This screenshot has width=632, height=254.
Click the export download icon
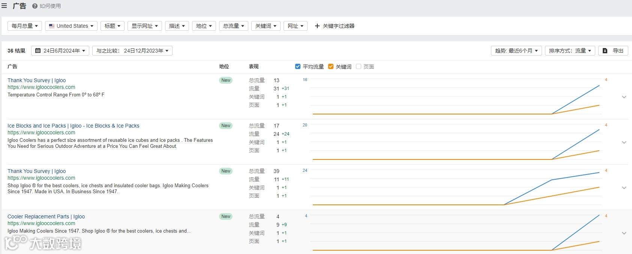point(605,51)
